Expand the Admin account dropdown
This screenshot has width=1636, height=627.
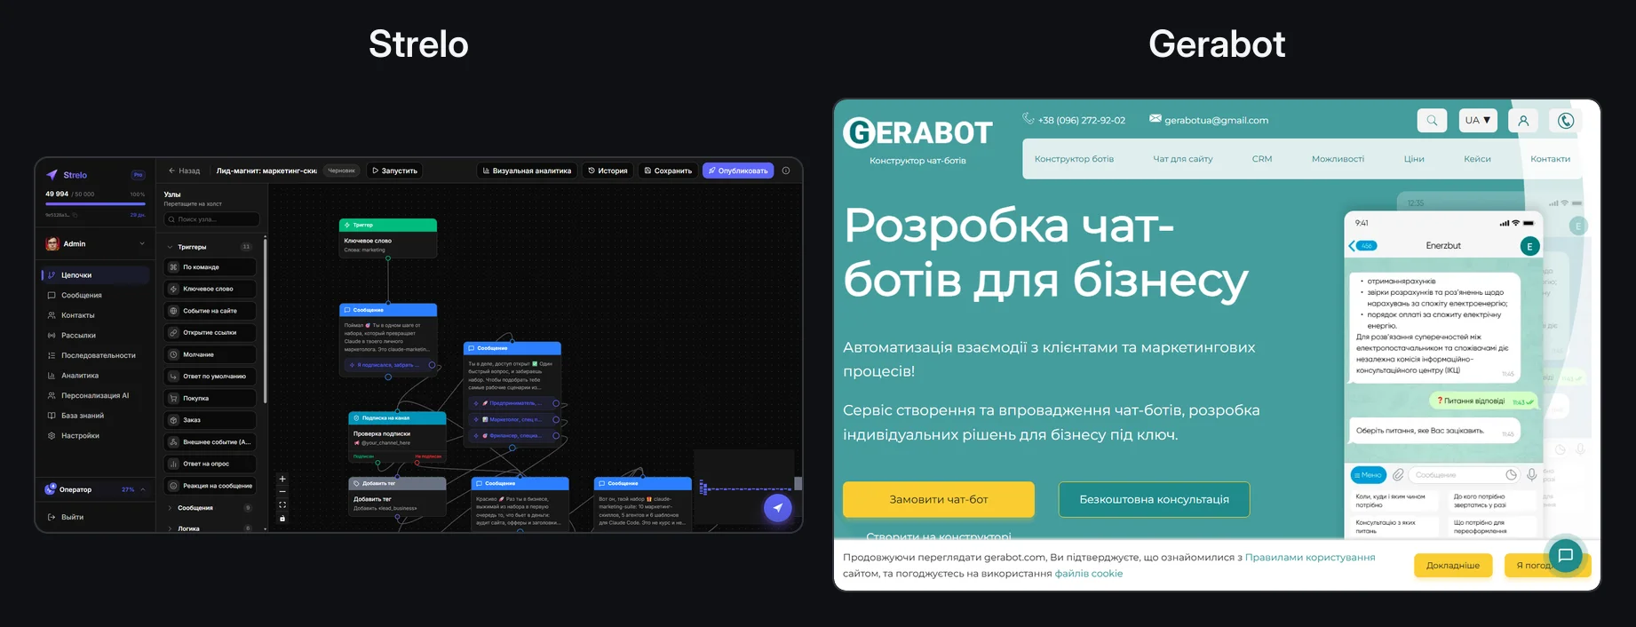[x=141, y=243]
